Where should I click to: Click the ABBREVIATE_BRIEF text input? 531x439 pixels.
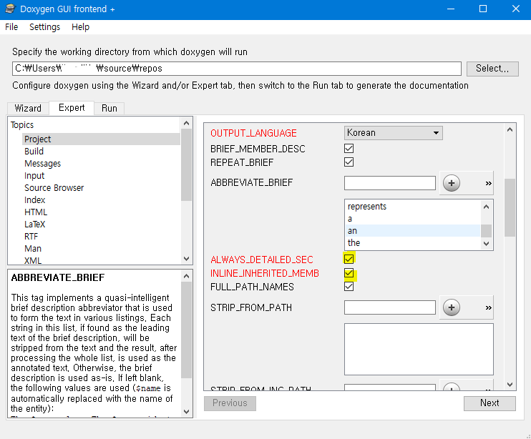point(390,183)
